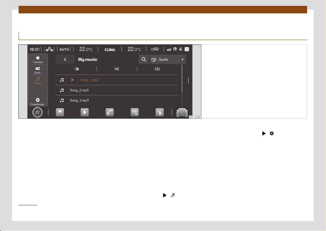Viewport: 326px width, 231px height.
Task: Open media play shortcut in bottom bar
Action: [x=85, y=112]
